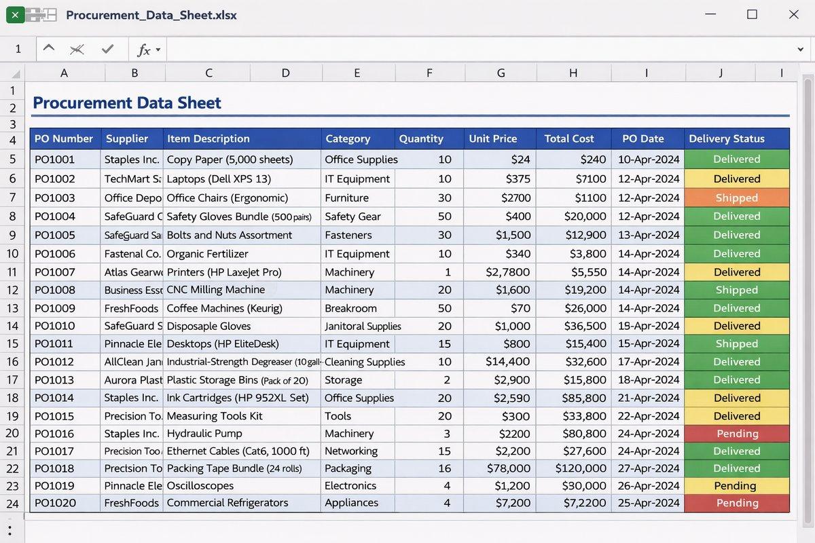Click the Supplier table header
815x543 pixels.
pyautogui.click(x=132, y=138)
